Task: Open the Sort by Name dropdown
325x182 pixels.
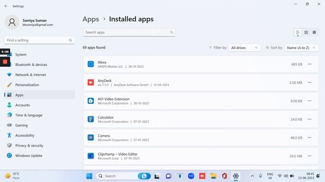Action: pyautogui.click(x=301, y=48)
